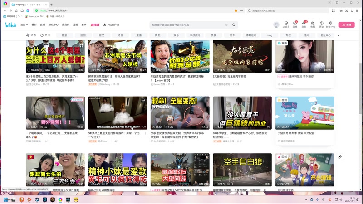Focus the bilibili search input field
The image size is (363, 204).
tap(187, 25)
